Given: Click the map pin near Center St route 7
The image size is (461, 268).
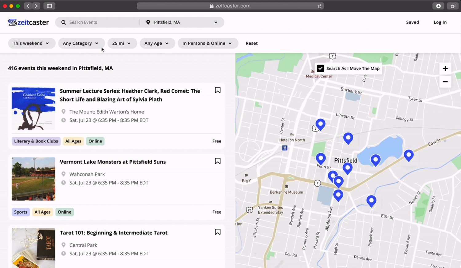Looking at the screenshot, I should tap(321, 125).
